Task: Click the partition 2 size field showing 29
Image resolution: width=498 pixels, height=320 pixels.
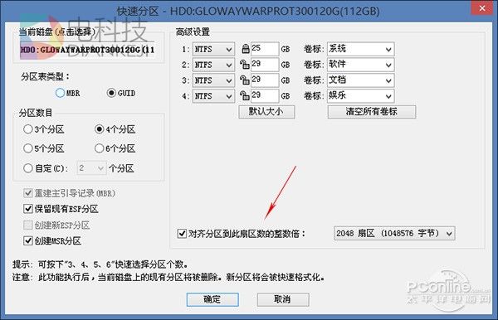Action: [265, 65]
